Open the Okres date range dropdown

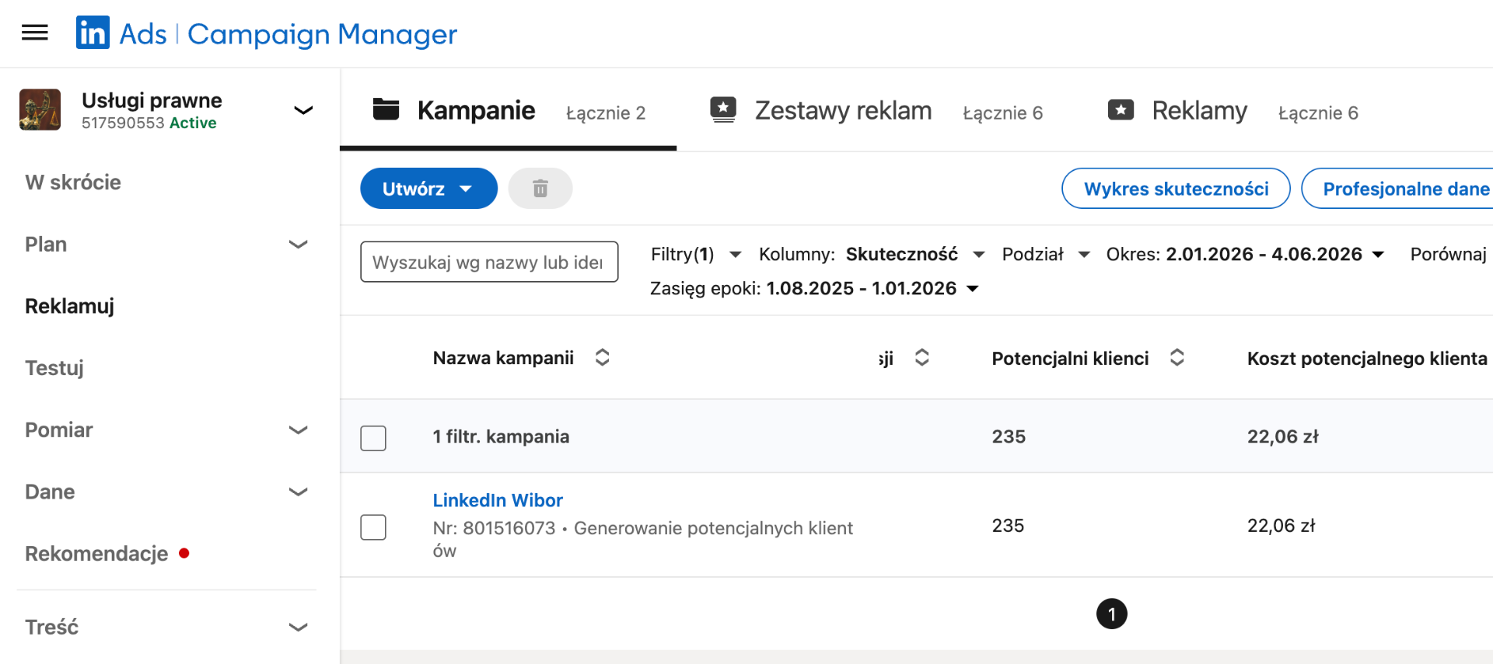[1245, 255]
